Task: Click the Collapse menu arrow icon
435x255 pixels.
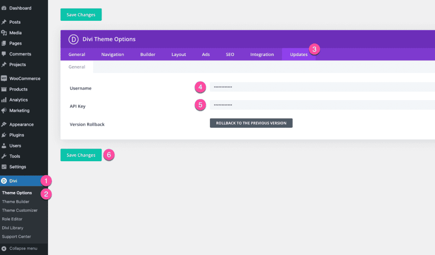Action: (x=4, y=248)
